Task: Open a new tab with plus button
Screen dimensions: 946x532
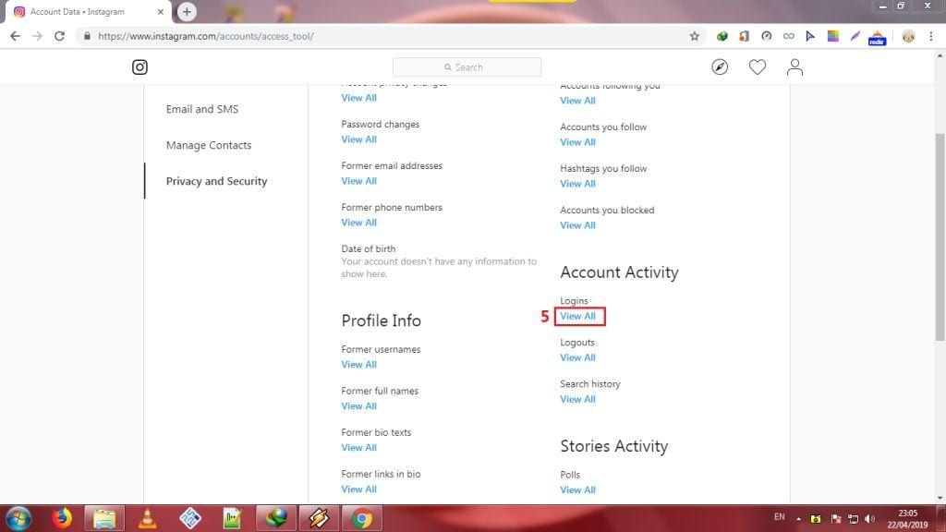Action: click(187, 11)
